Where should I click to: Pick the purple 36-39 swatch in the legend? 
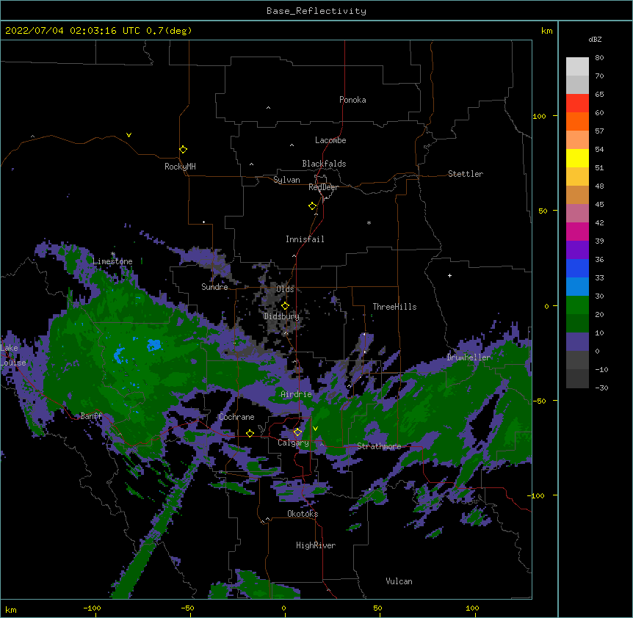577,250
